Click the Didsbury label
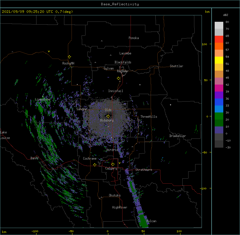This screenshot has height=235, width=240. pyautogui.click(x=107, y=120)
